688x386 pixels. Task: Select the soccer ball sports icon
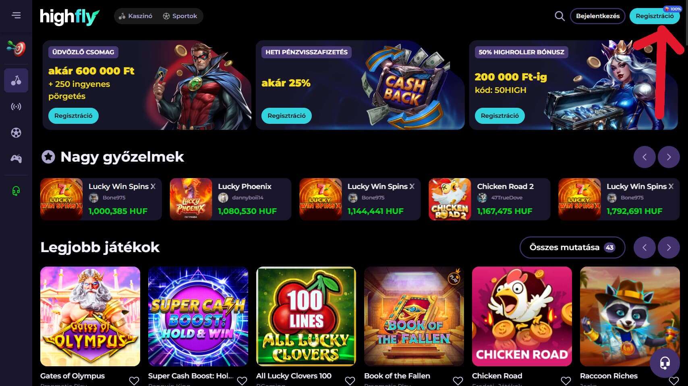(x=16, y=133)
